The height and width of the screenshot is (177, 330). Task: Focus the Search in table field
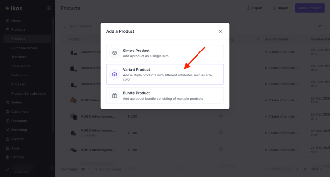pyautogui.click(x=80, y=26)
